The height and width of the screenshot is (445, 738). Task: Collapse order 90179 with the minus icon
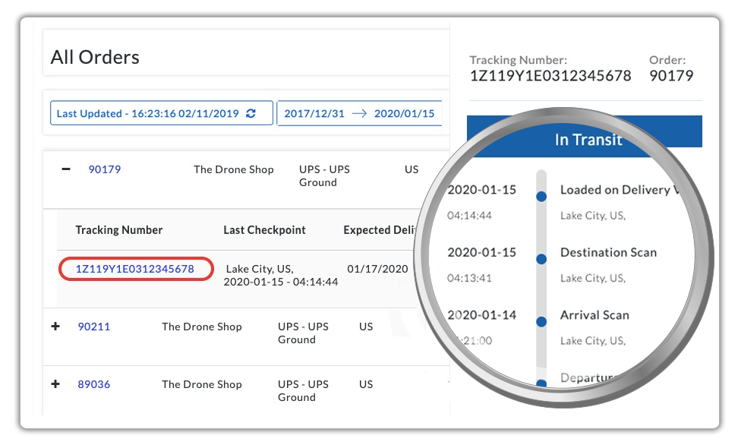click(x=66, y=169)
